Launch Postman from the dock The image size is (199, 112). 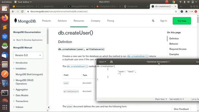tap(5, 74)
